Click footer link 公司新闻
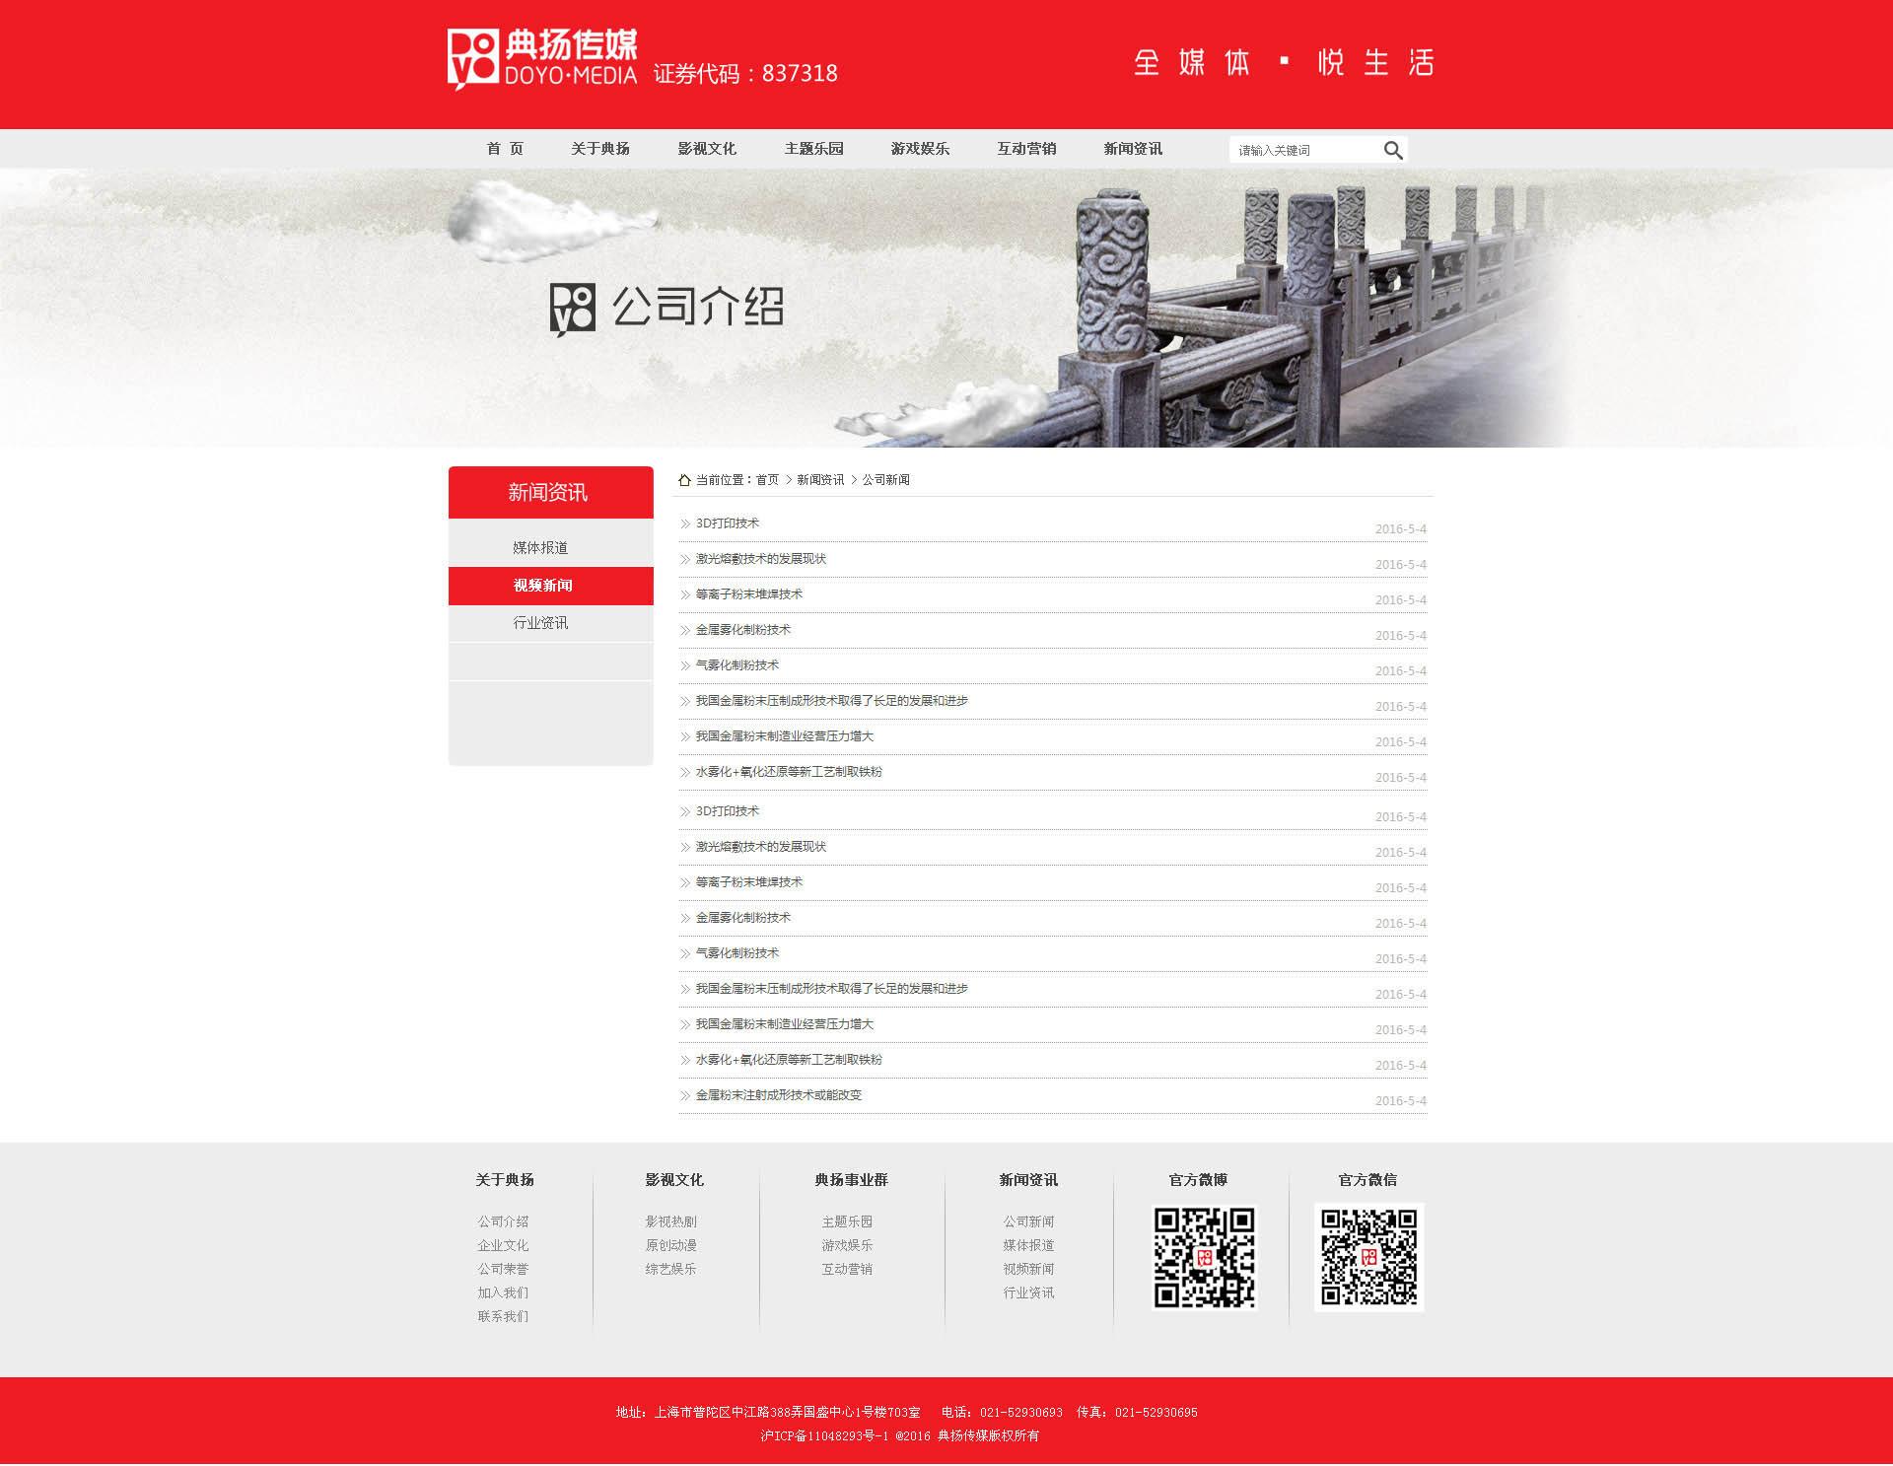The image size is (1893, 1466). 1028,1222
